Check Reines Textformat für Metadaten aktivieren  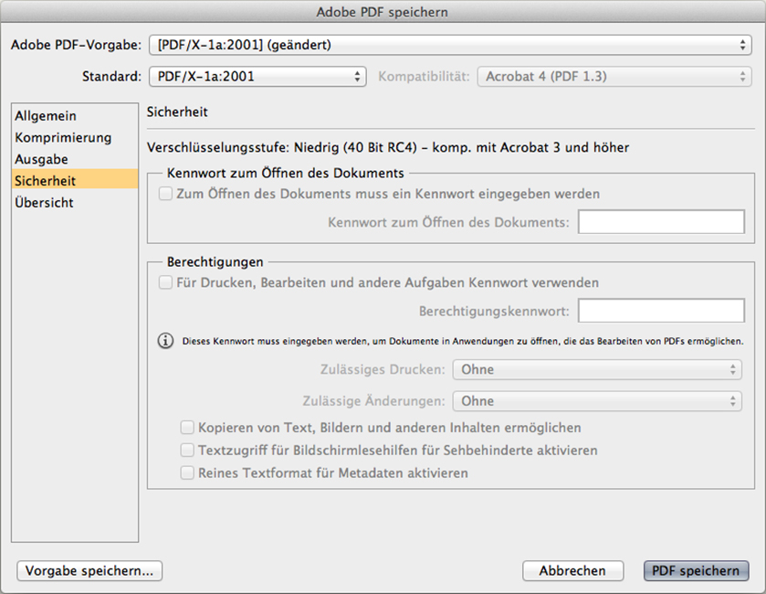click(x=187, y=472)
